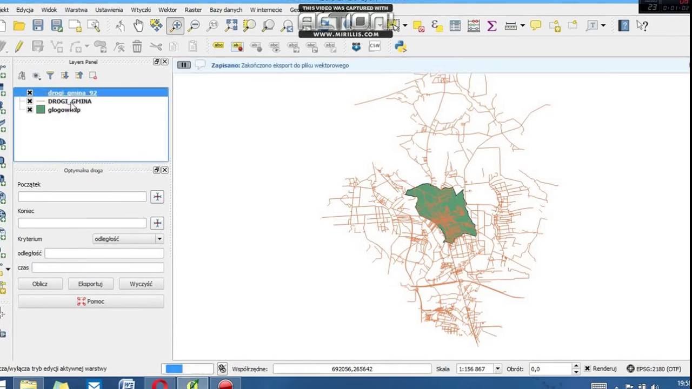This screenshot has width=692, height=389.
Task: Toggle editing with the pencil icon
Action: tap(19, 47)
